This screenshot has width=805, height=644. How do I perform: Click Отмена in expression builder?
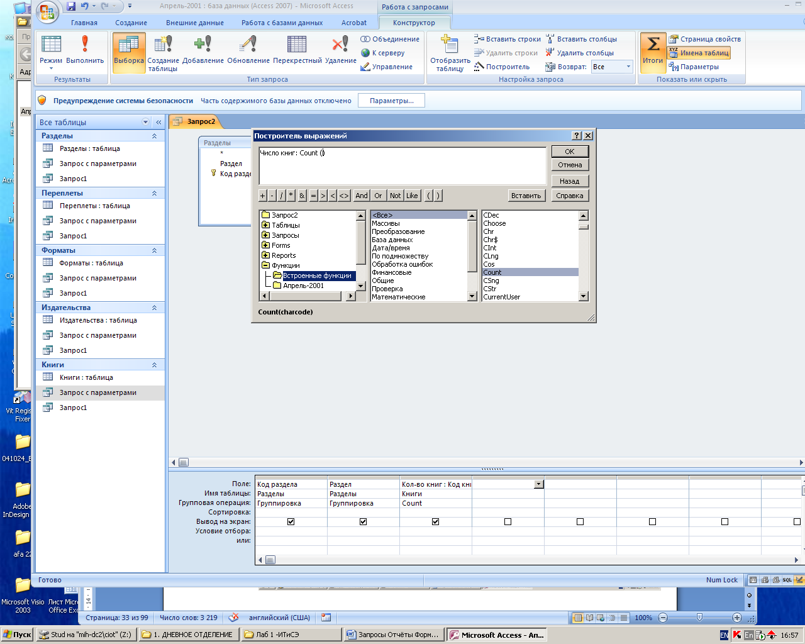[x=570, y=165]
